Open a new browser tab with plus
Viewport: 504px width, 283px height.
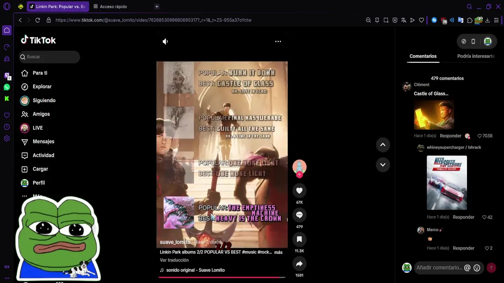[157, 7]
